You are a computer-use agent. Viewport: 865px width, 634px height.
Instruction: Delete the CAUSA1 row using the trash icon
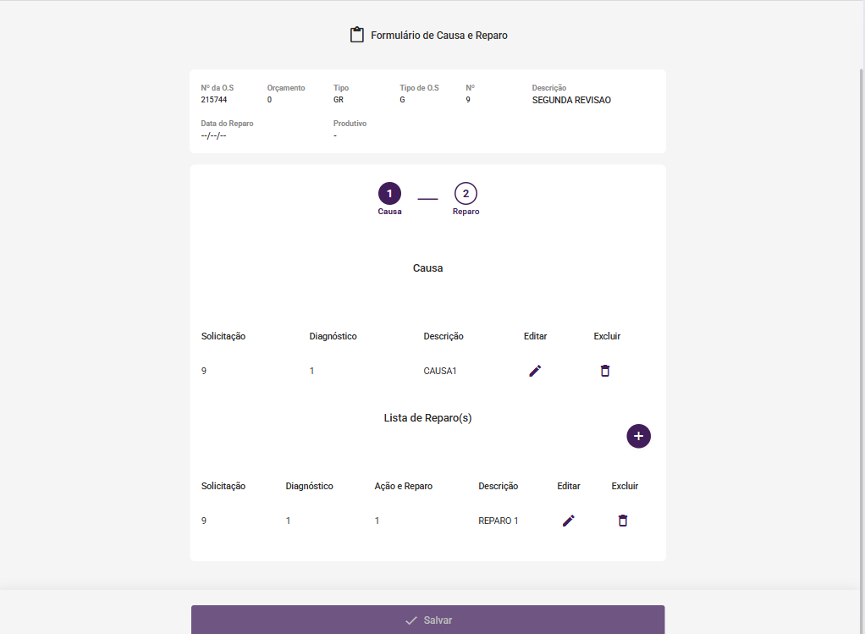coord(605,371)
